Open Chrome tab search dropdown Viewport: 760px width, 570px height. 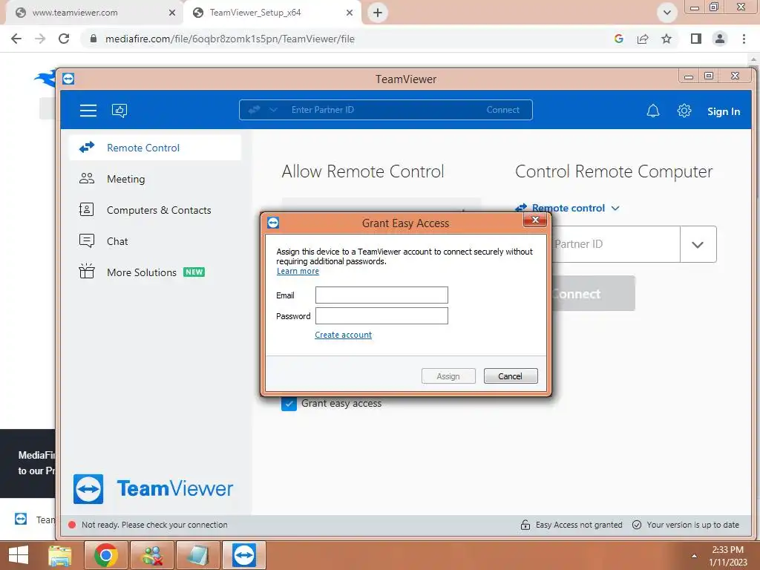tap(667, 13)
